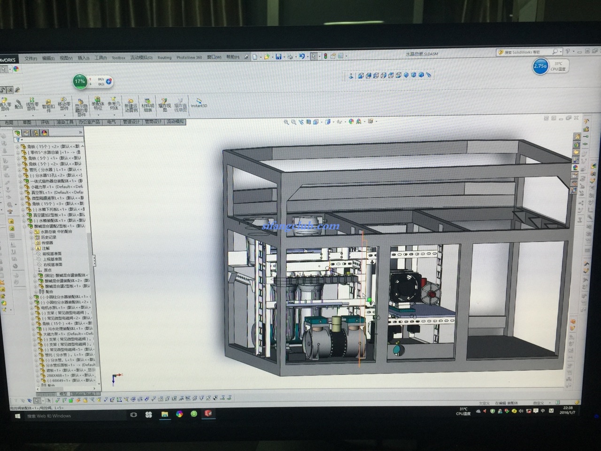The width and height of the screenshot is (601, 451).
Task: Open the Task View taskbar icon
Action: point(134,415)
